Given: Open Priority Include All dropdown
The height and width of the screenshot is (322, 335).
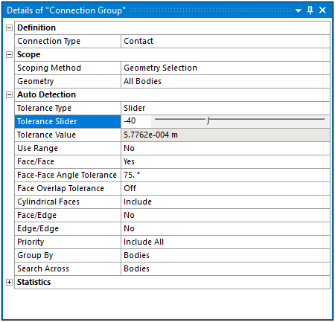Looking at the screenshot, I should [x=226, y=242].
